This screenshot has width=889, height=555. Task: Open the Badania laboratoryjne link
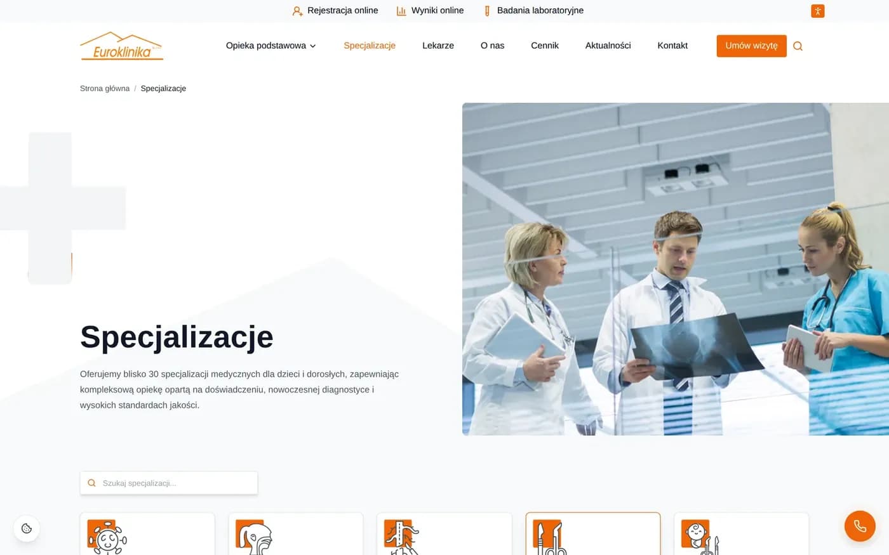pos(533,11)
